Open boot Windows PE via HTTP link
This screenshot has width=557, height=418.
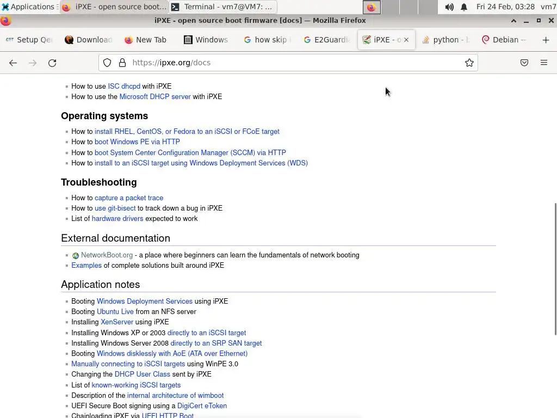[137, 142]
